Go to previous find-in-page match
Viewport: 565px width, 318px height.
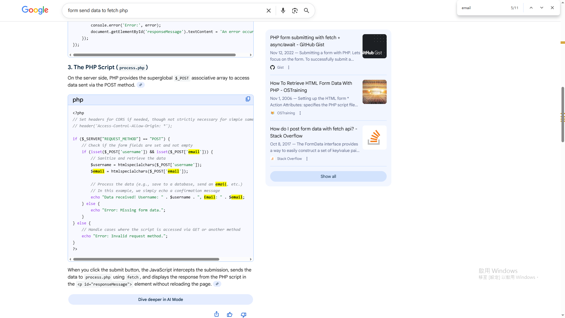pos(531,8)
